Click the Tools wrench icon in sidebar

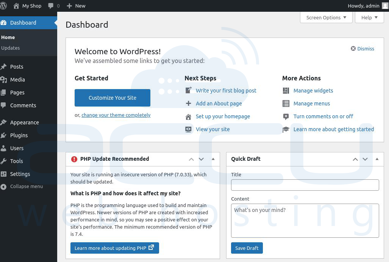pyautogui.click(x=3, y=161)
